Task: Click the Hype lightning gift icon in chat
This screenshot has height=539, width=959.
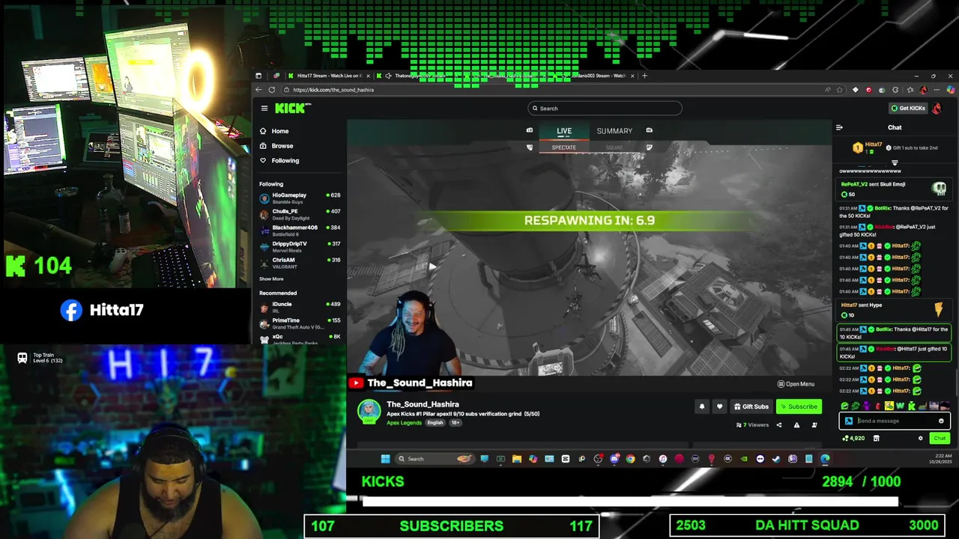Action: pos(939,308)
